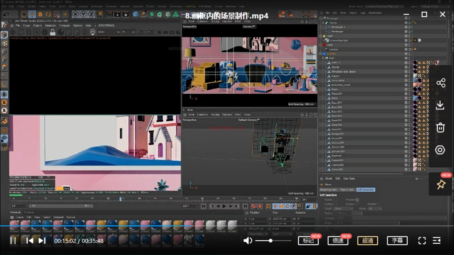Screen dimensions: 454x255
Task: Toggle visibility dots for Camera row
Action: [x=409, y=49]
